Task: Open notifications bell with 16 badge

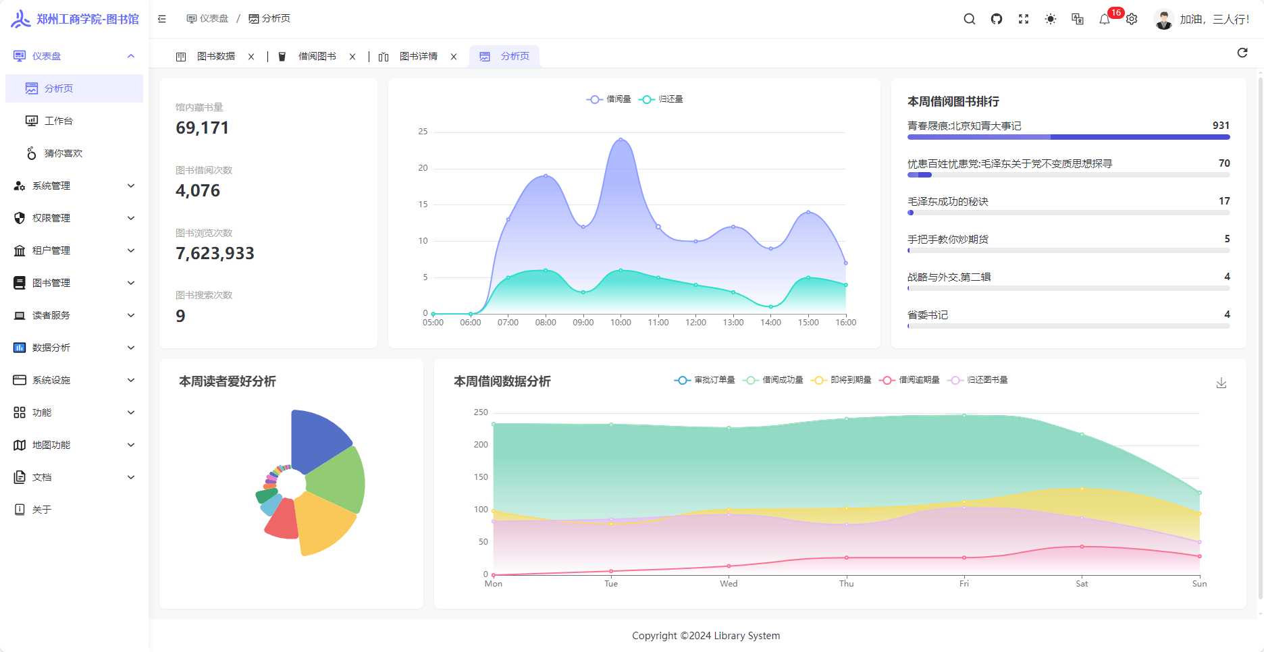Action: (x=1105, y=19)
